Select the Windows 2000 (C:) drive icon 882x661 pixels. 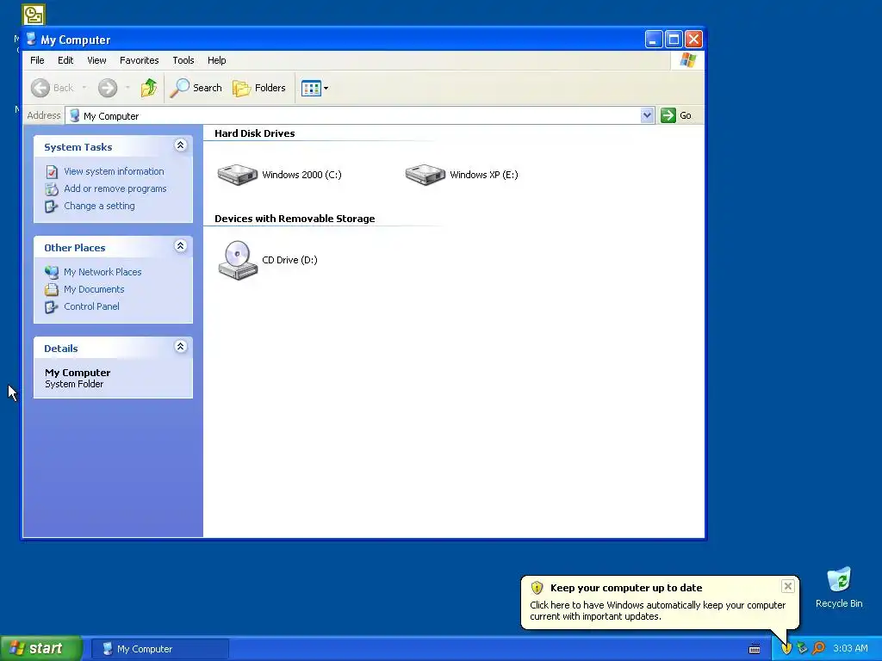[238, 174]
